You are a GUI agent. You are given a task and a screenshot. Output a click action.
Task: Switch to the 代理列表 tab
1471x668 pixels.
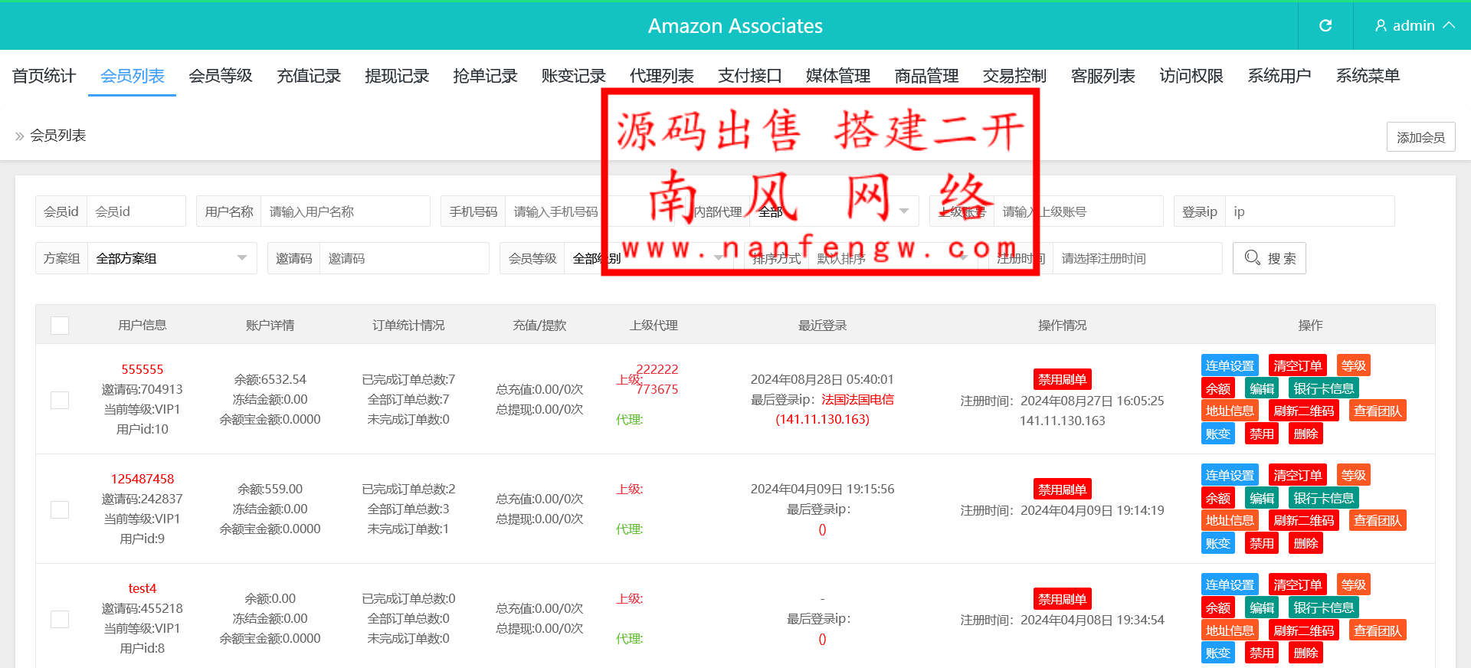[662, 76]
